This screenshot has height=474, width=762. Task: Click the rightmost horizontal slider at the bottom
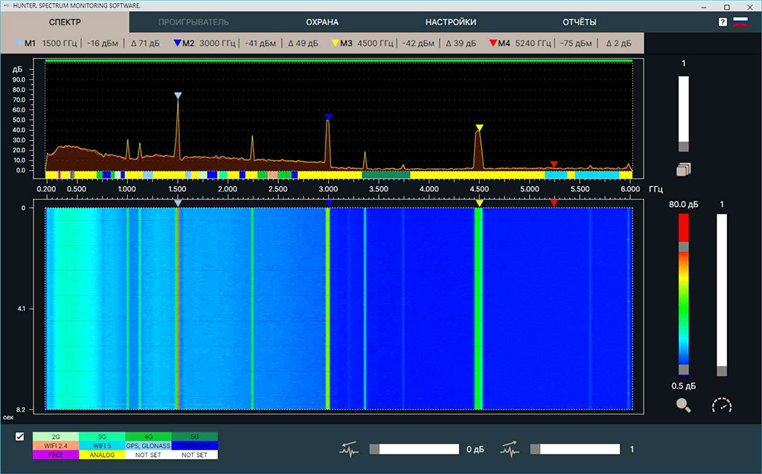click(575, 449)
